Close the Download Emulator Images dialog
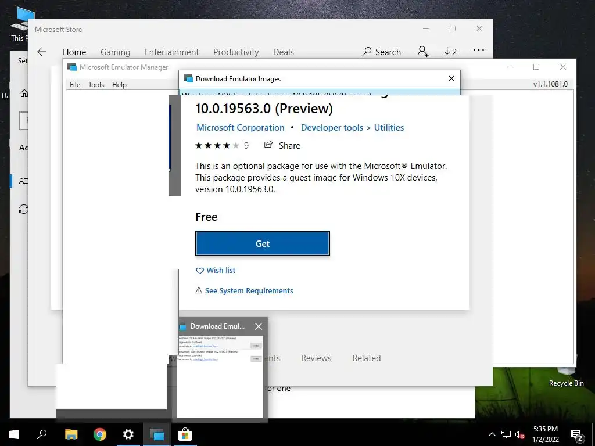Viewport: 595px width, 446px height. click(x=451, y=78)
